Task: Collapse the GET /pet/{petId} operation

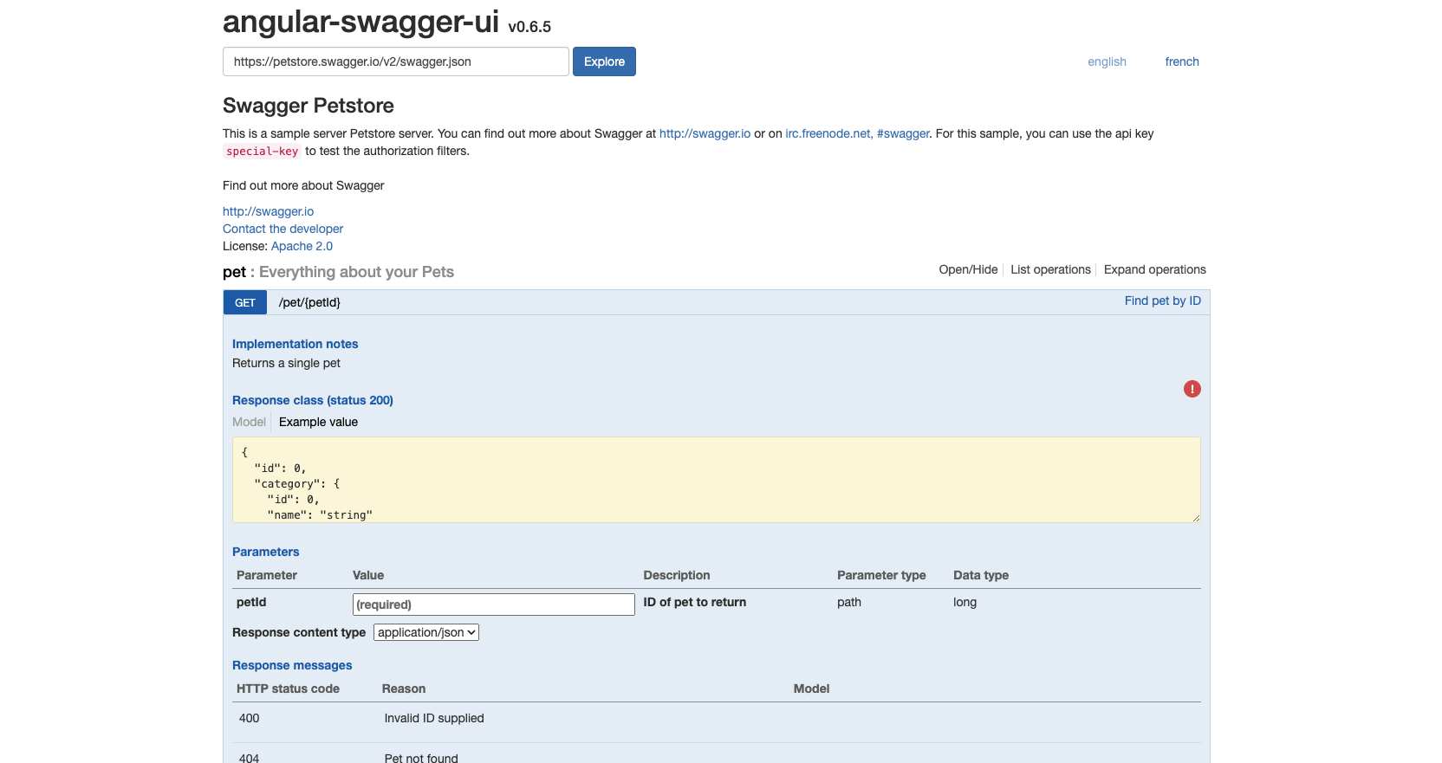Action: (309, 302)
